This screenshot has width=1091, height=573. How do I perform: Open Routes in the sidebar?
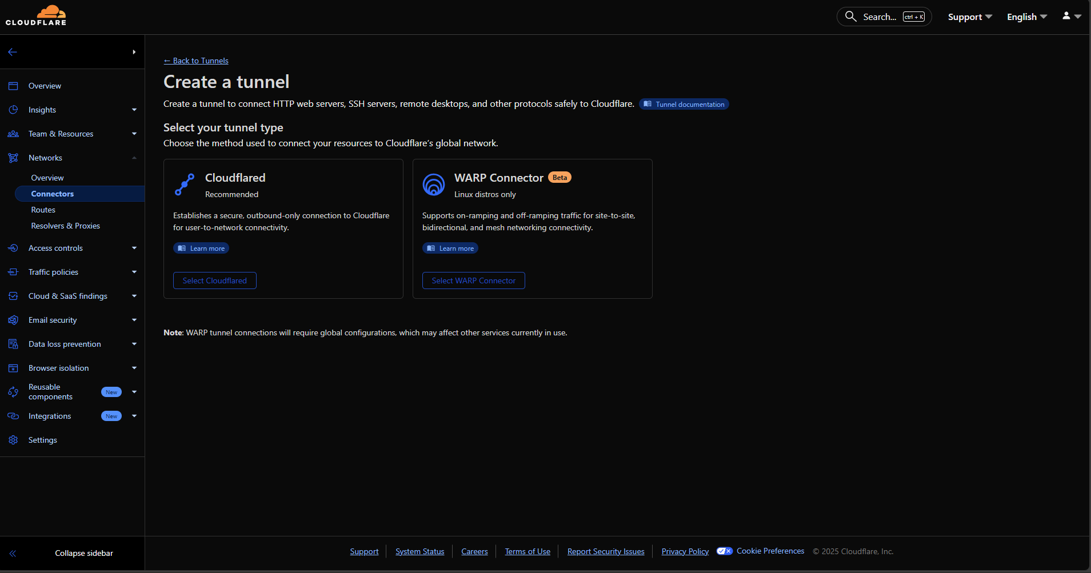[x=43, y=210]
